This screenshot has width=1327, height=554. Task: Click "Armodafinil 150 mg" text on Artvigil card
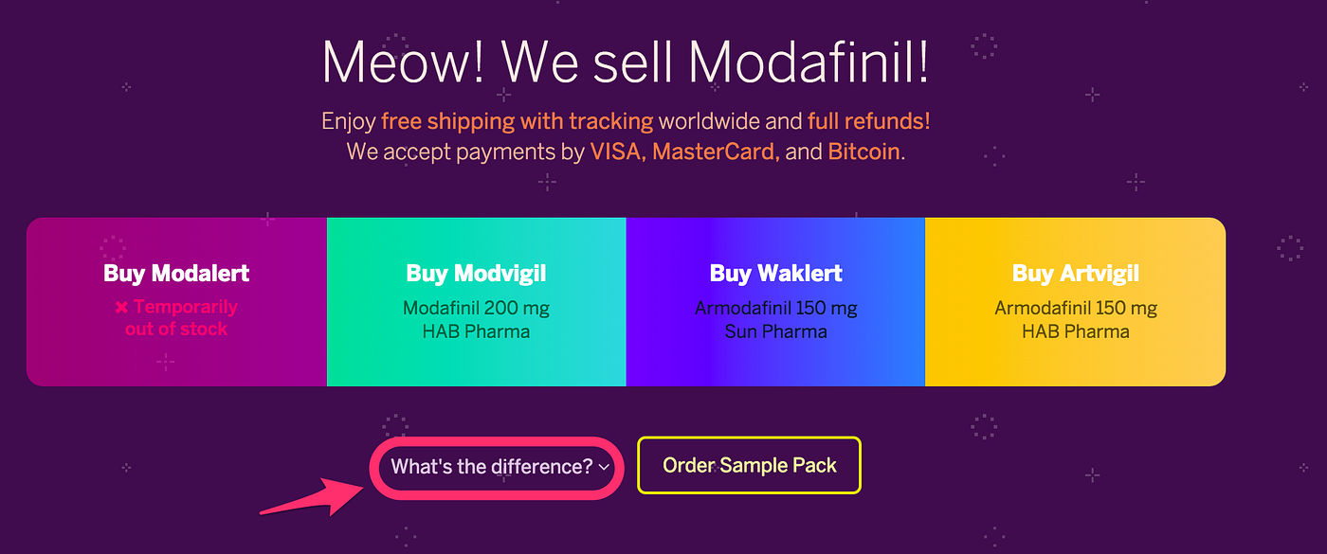coord(1075,307)
